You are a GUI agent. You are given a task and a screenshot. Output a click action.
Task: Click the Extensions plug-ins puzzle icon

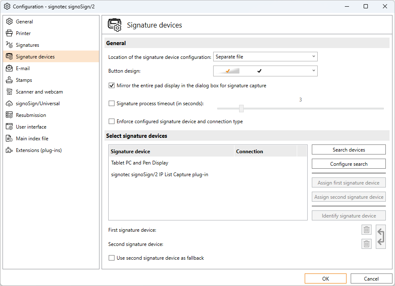tap(9, 150)
